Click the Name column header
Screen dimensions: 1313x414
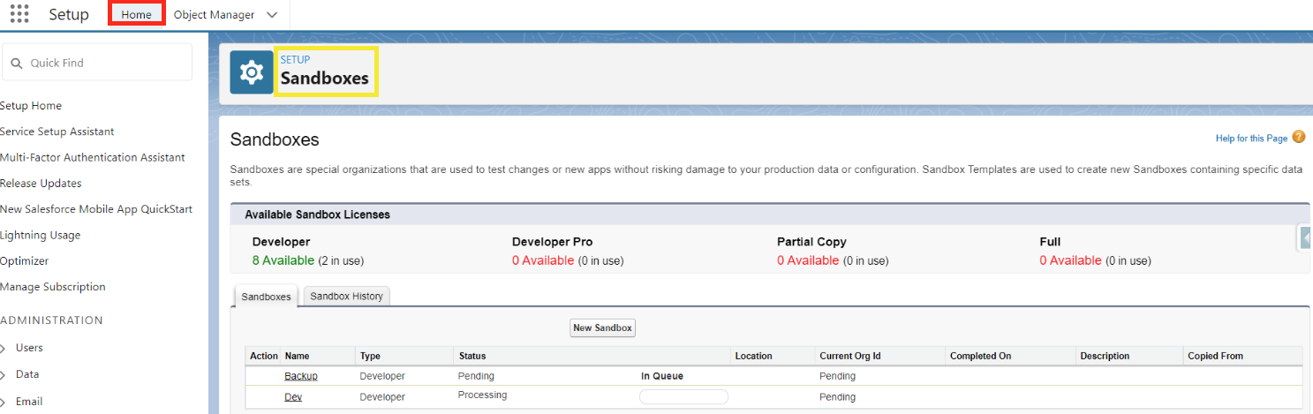click(297, 356)
